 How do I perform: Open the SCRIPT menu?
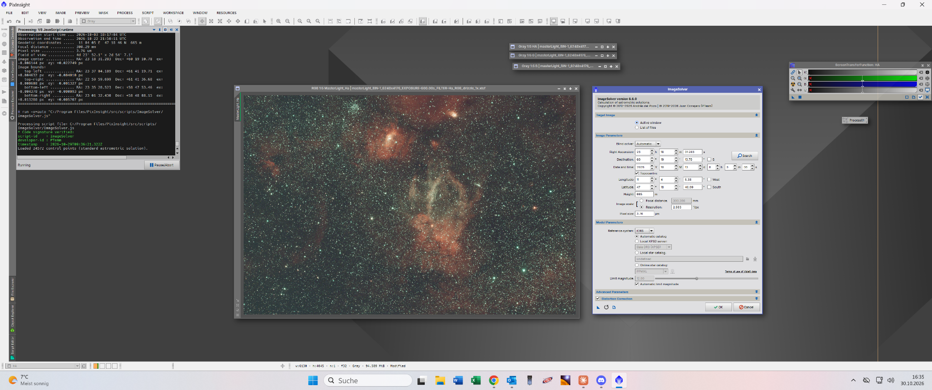pos(148,13)
